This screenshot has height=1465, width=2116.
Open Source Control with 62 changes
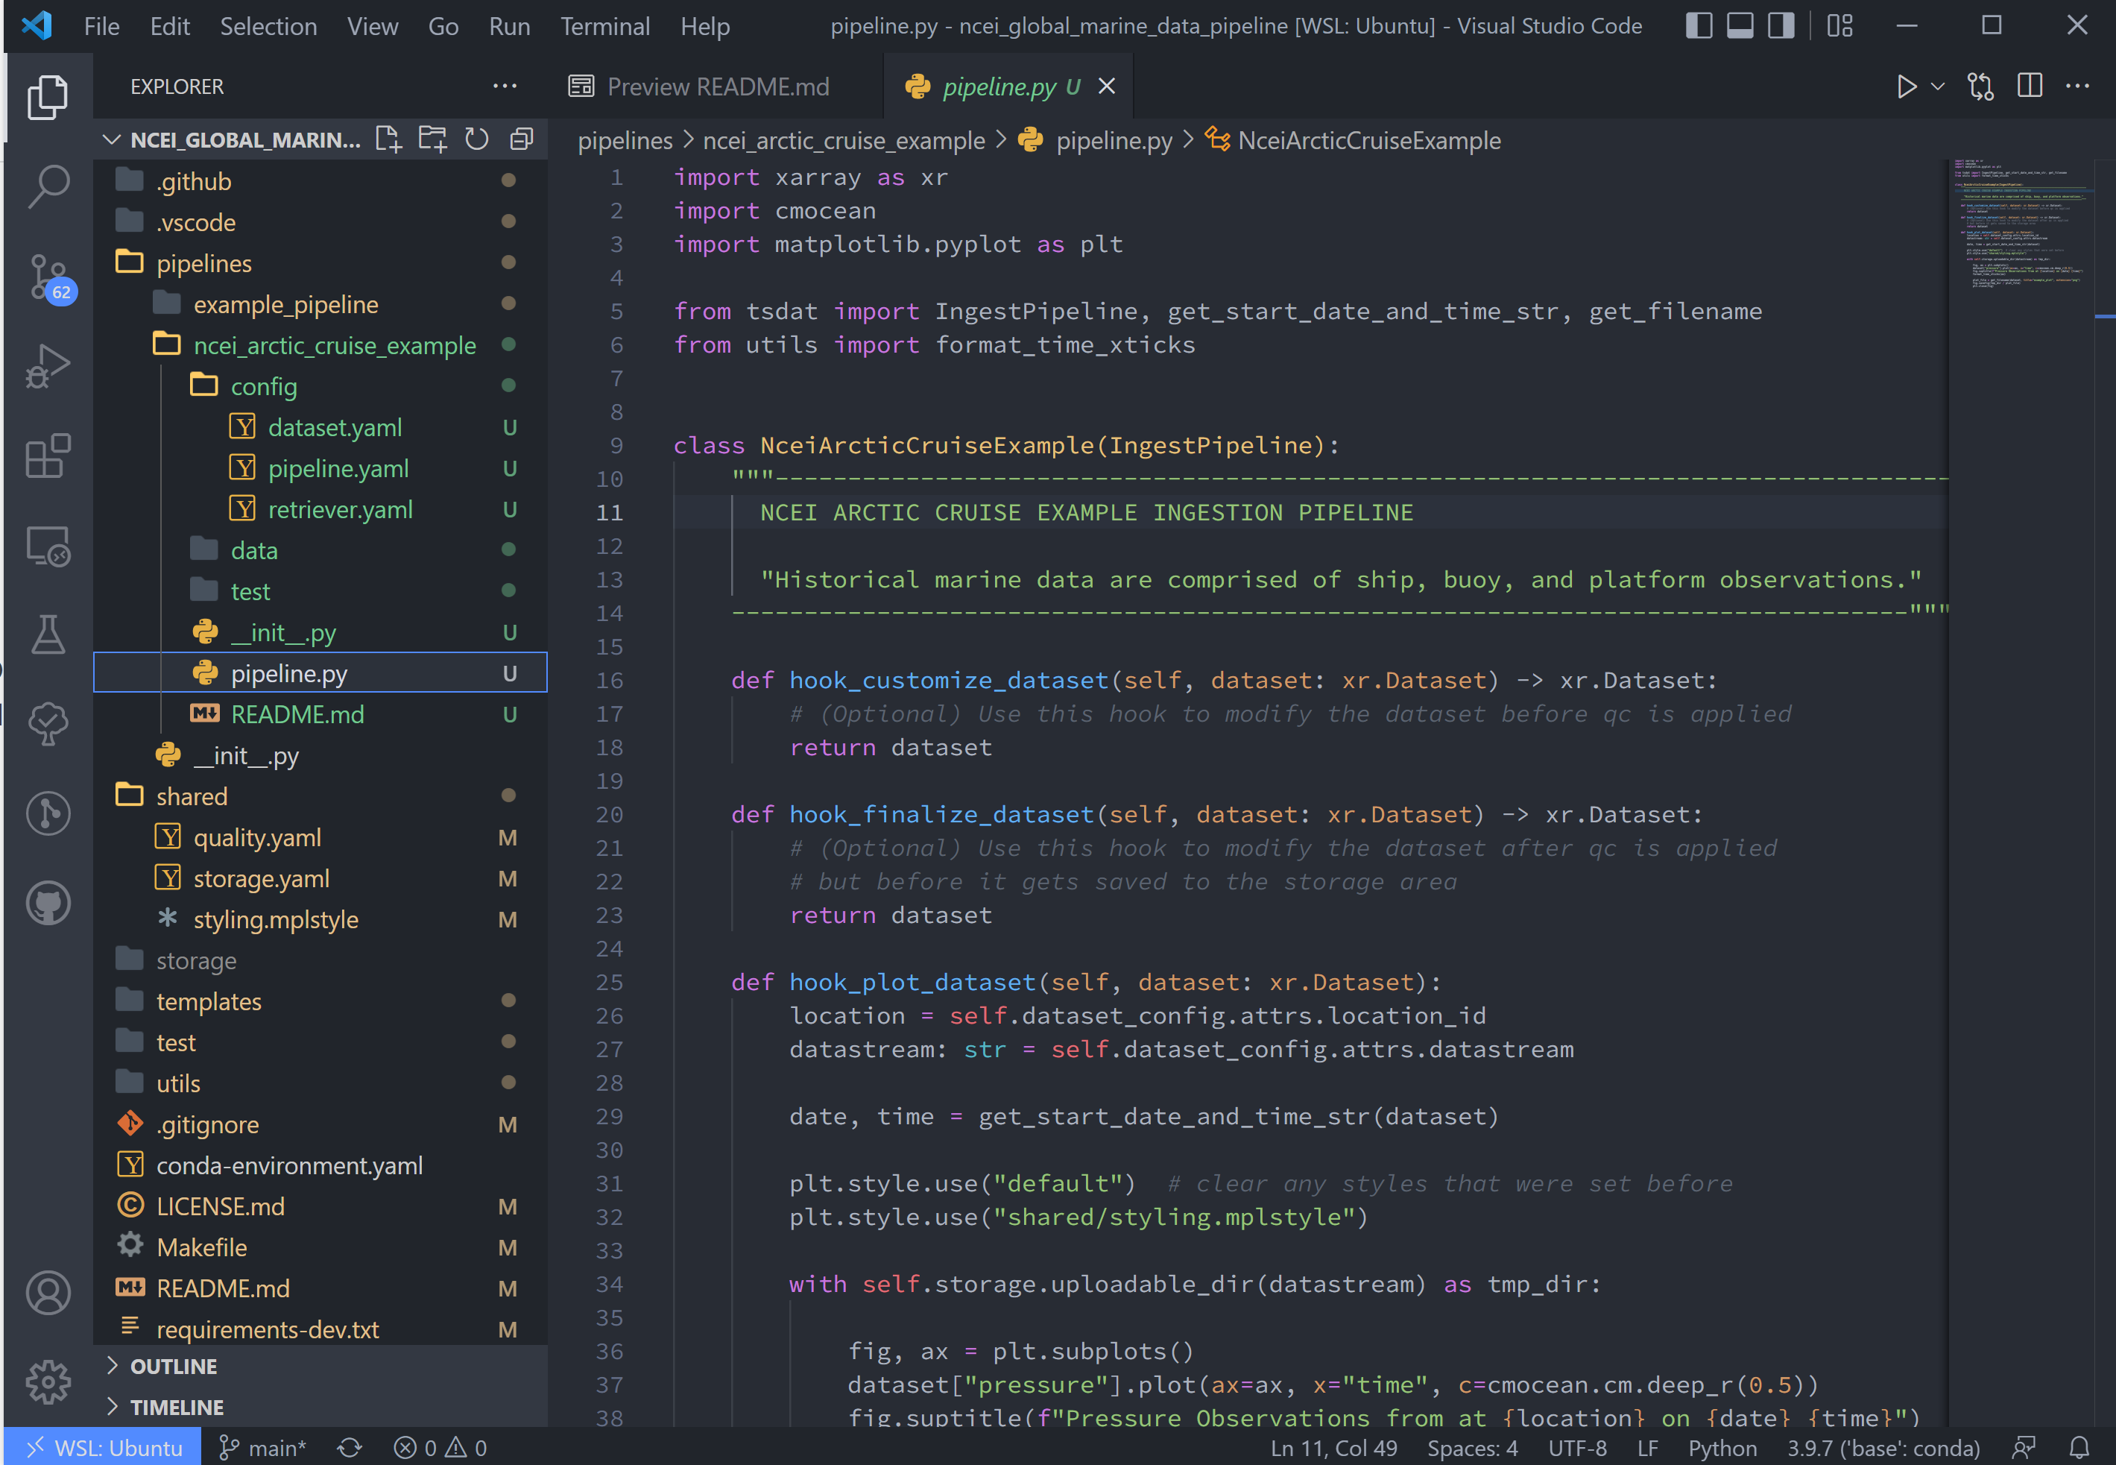(48, 277)
